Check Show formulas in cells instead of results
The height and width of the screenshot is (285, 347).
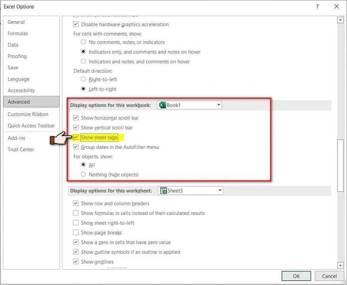[76, 213]
